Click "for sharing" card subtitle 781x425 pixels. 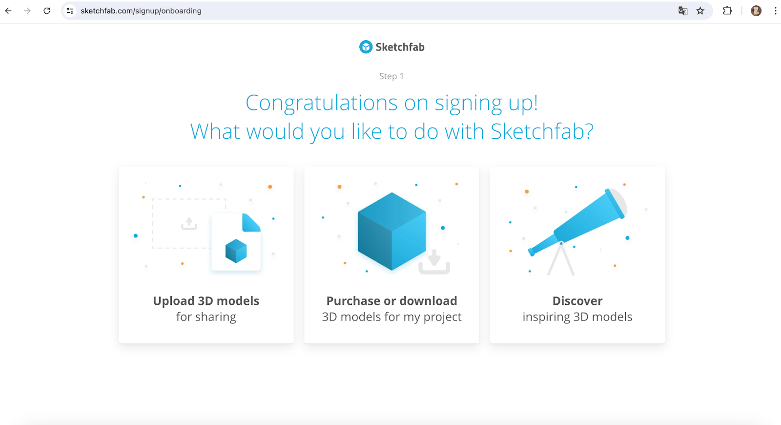(206, 317)
